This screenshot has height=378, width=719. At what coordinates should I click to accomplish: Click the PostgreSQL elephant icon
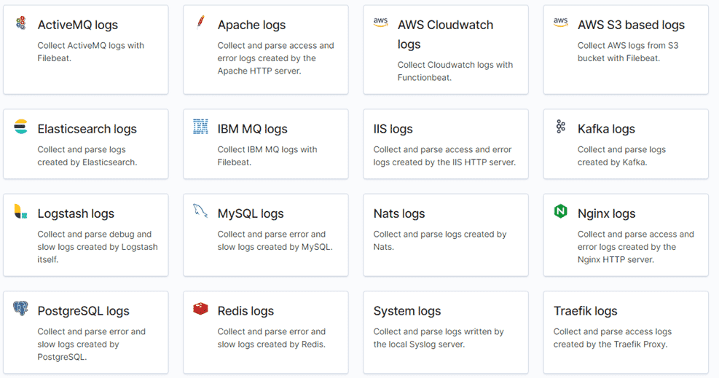pyautogui.click(x=20, y=308)
